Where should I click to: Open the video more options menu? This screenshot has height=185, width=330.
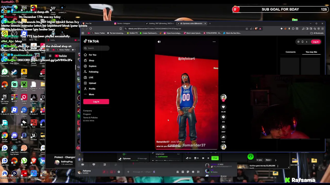(x=214, y=42)
